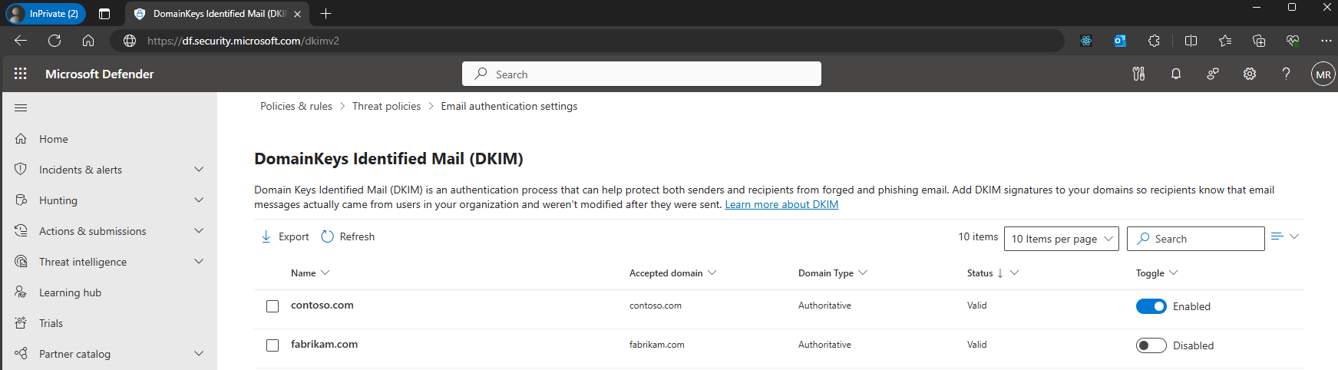Expand Partner catalog chevron

point(199,353)
